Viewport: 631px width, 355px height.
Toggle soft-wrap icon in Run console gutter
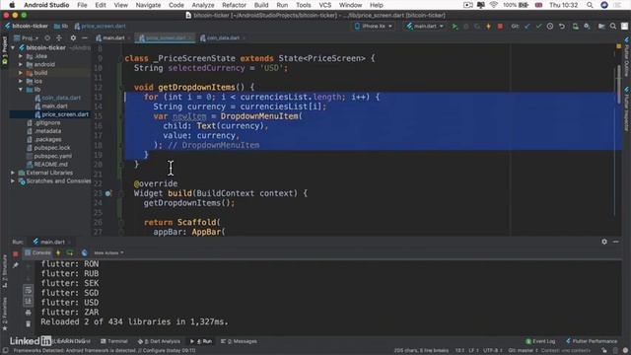pyautogui.click(x=29, y=290)
